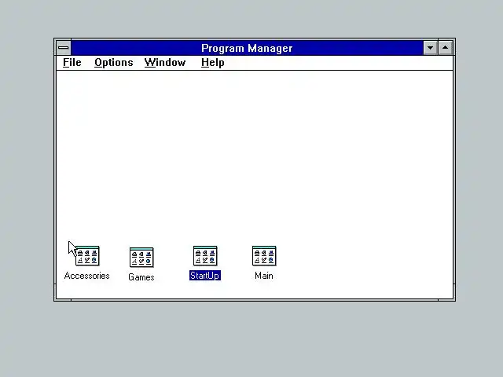
Task: Select the Games program group icon
Action: [x=141, y=257]
